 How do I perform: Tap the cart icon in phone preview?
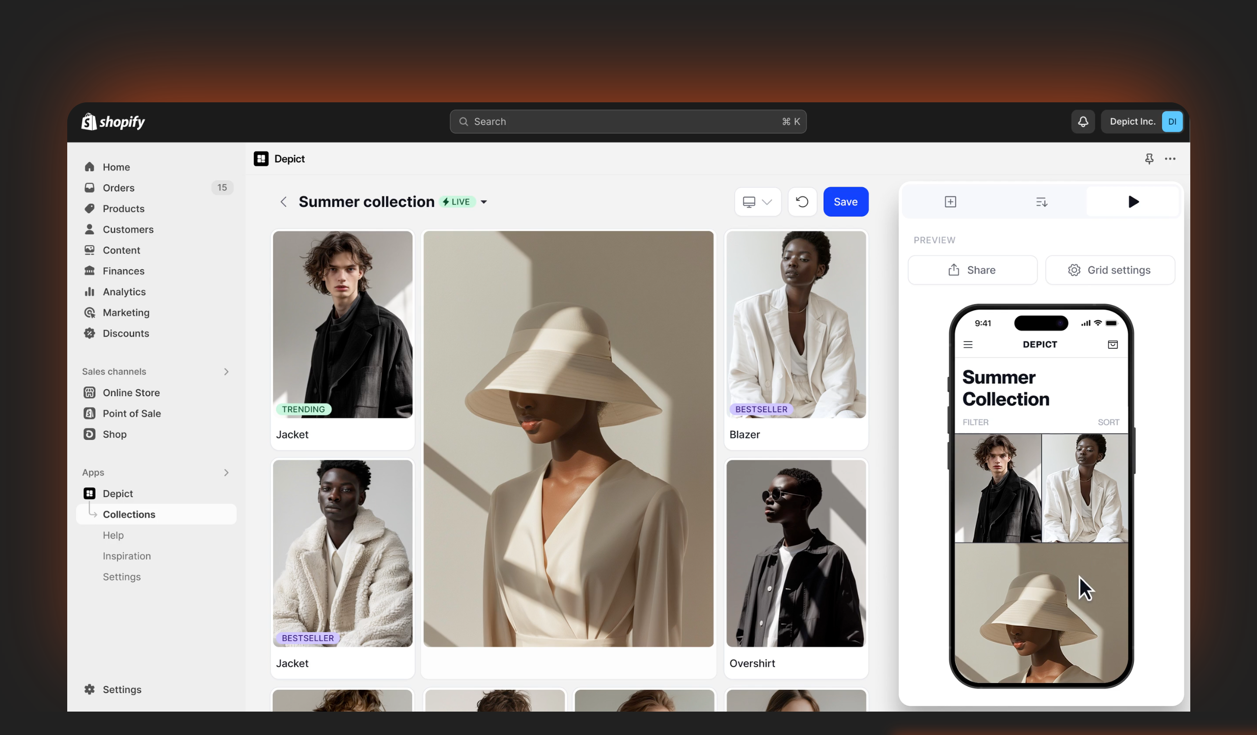[1112, 345]
